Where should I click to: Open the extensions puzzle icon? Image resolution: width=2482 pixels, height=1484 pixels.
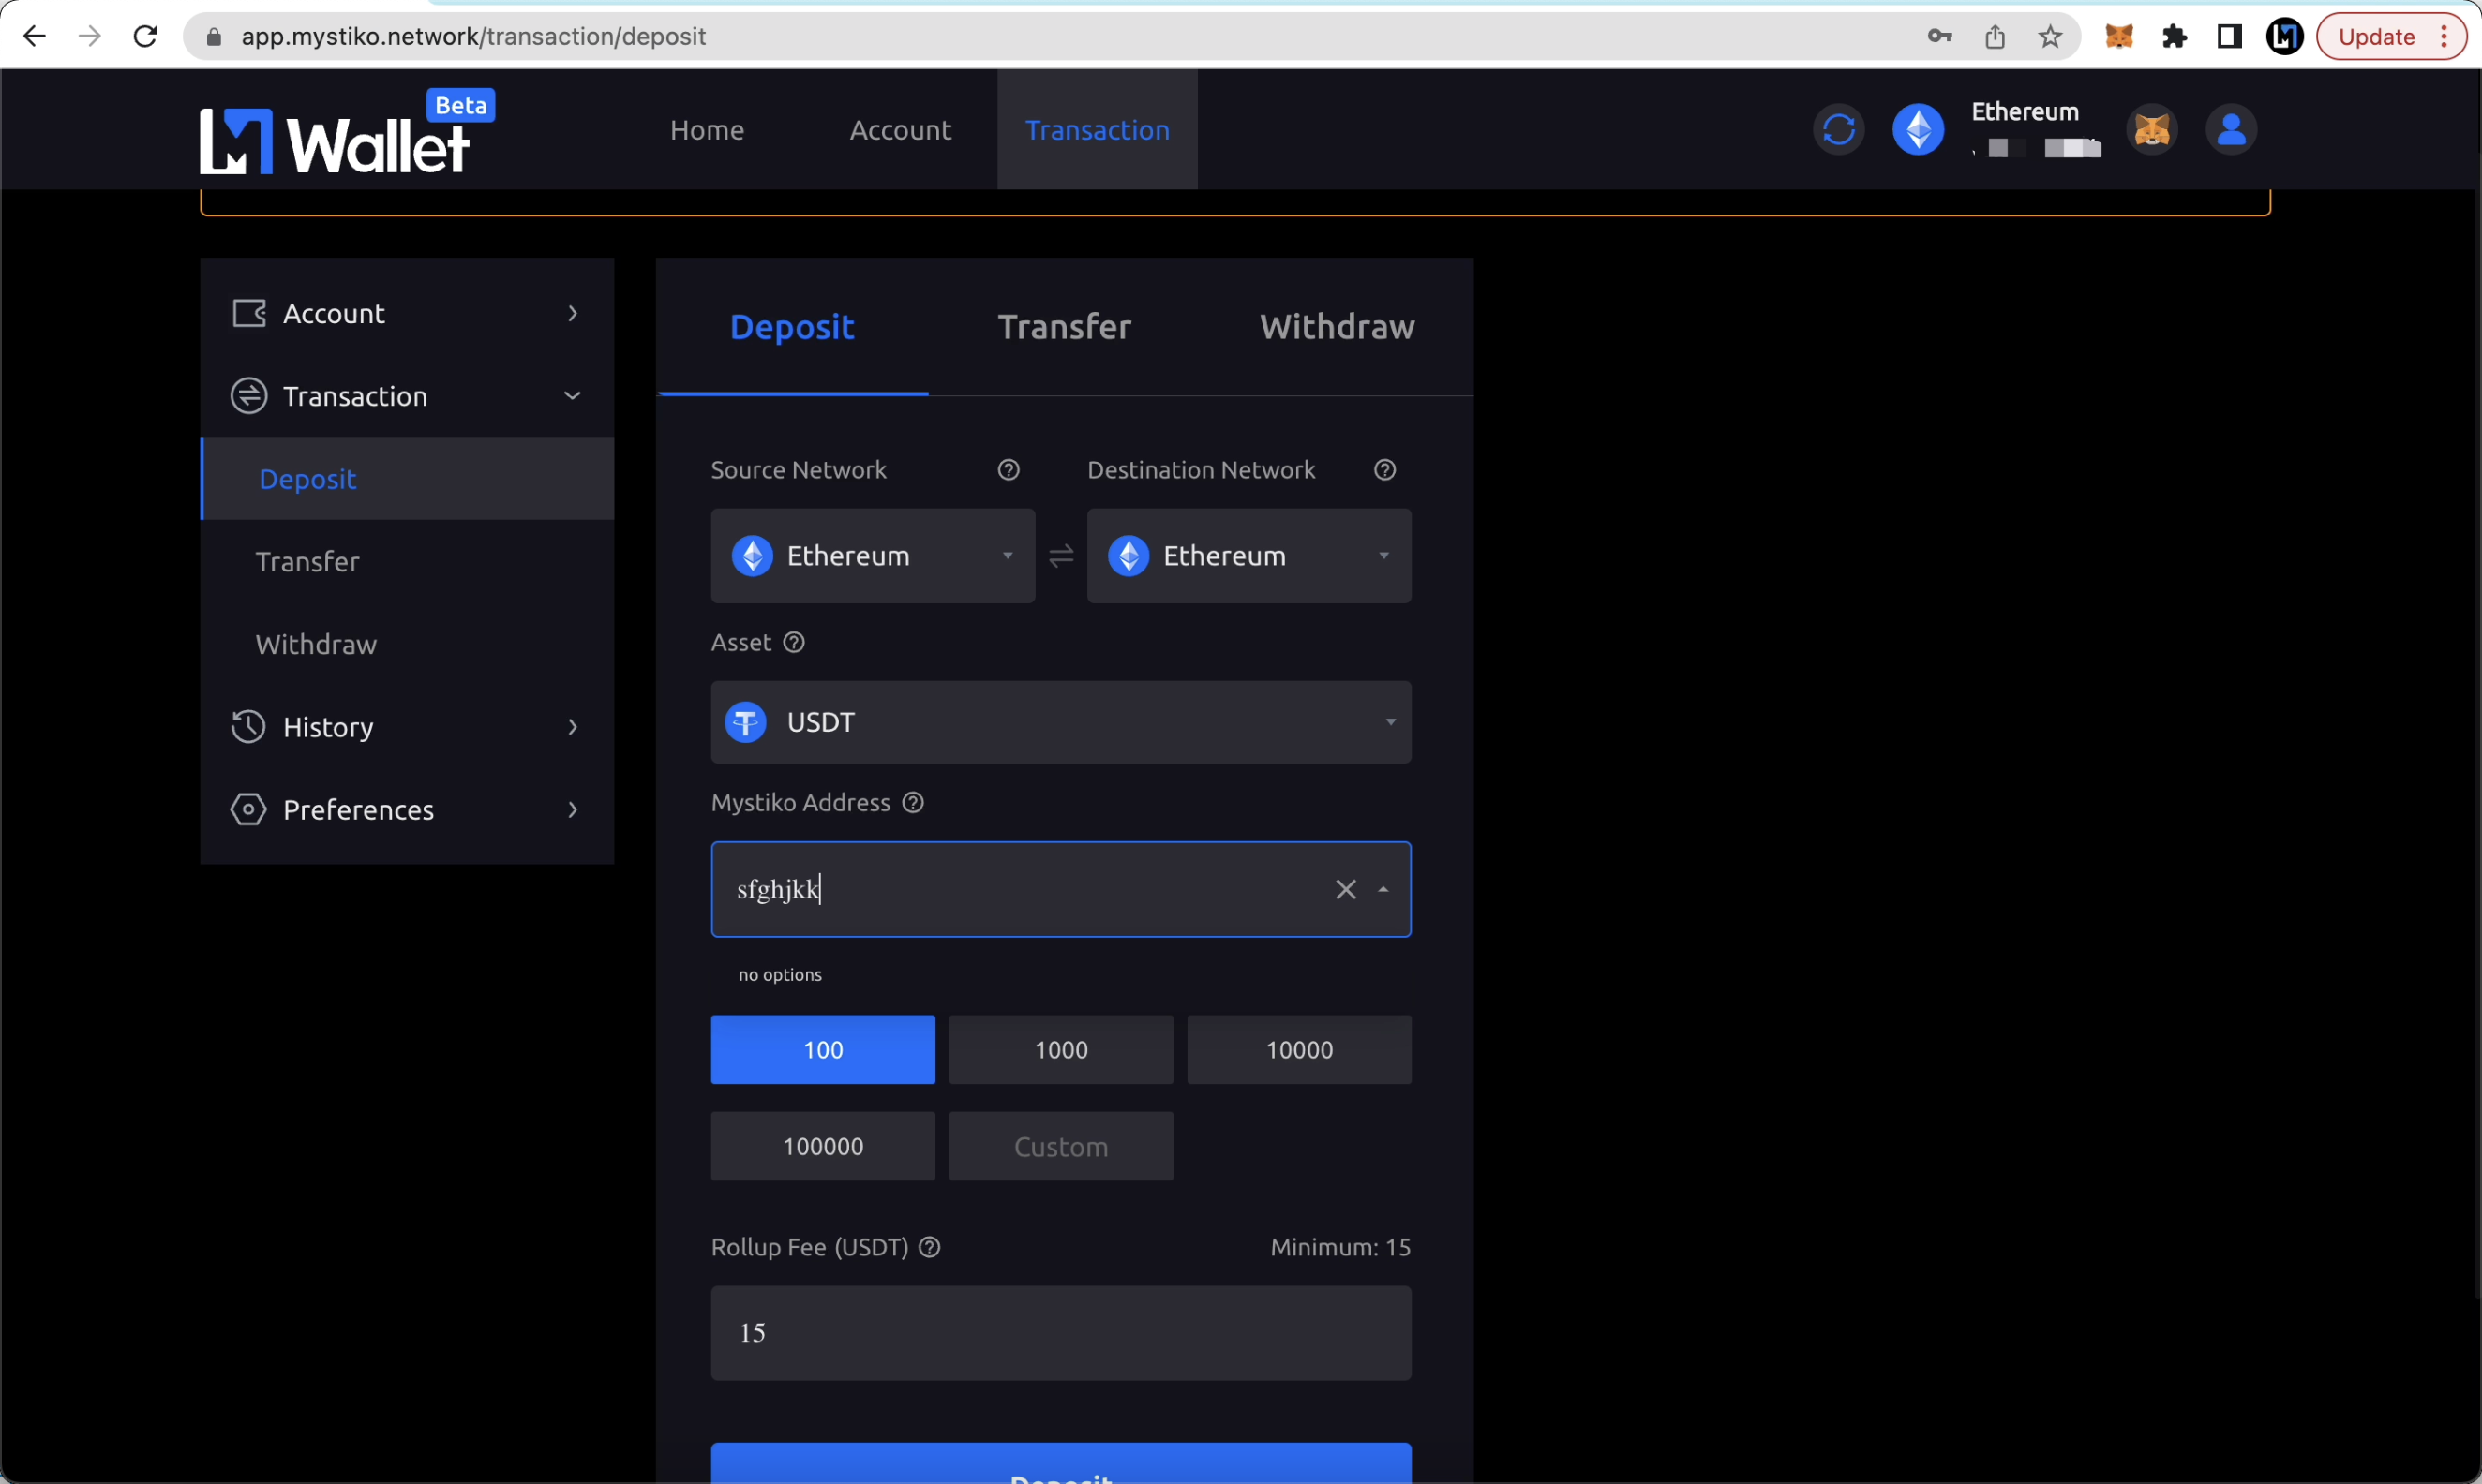[2174, 37]
